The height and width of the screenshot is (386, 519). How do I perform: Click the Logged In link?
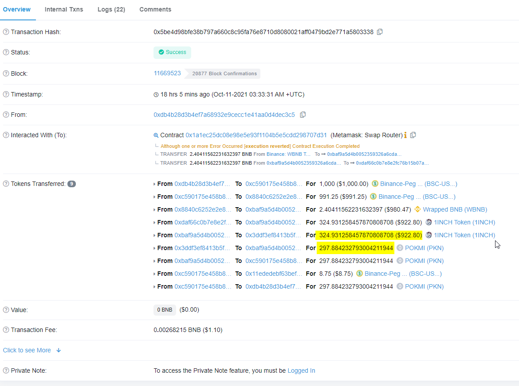tap(301, 371)
